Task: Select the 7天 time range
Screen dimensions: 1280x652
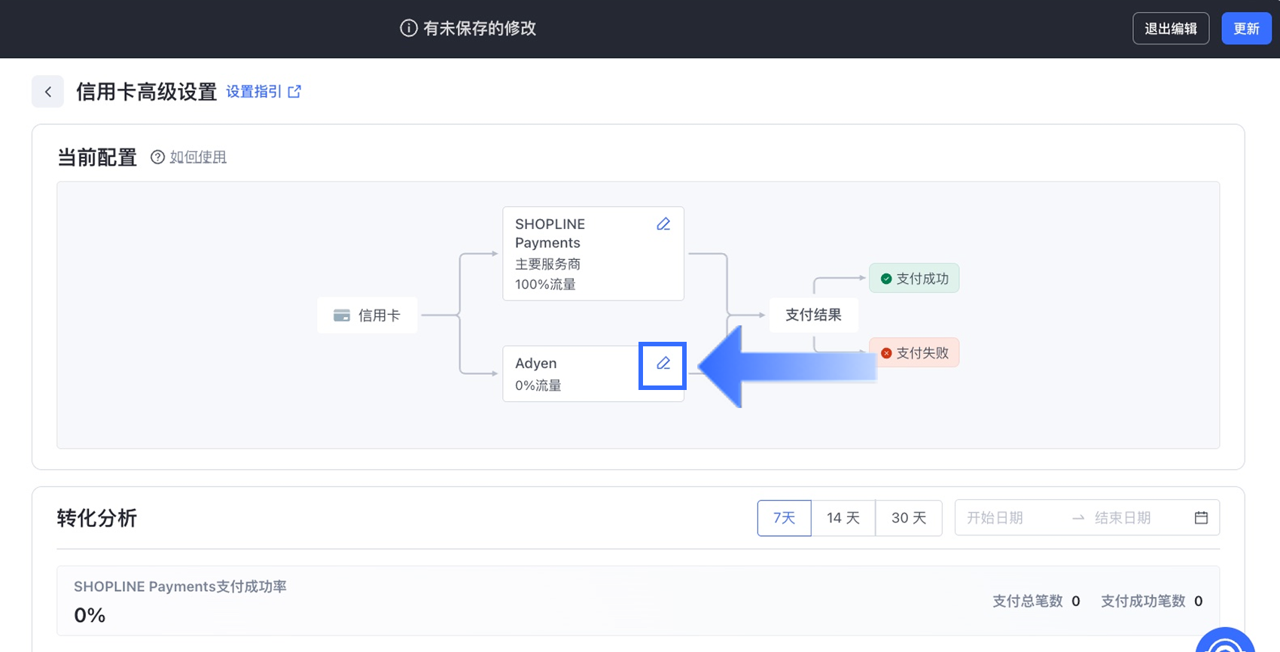Action: pyautogui.click(x=784, y=518)
